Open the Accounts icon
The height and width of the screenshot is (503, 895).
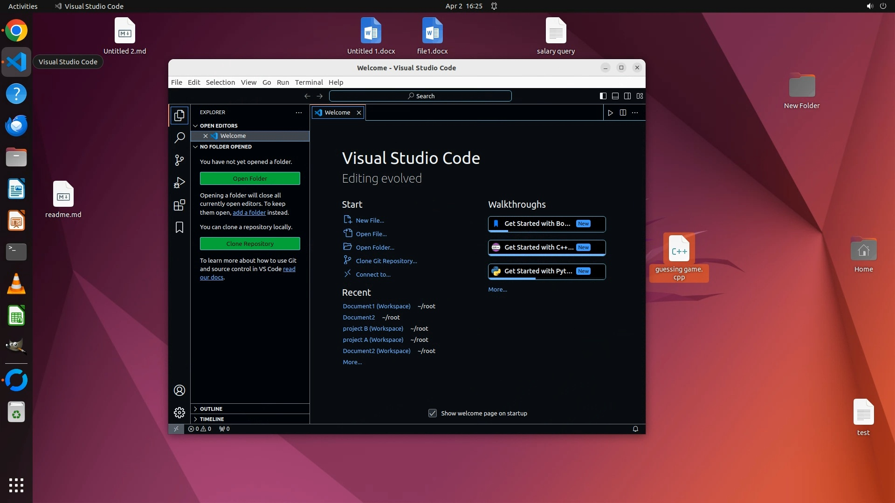pos(179,390)
